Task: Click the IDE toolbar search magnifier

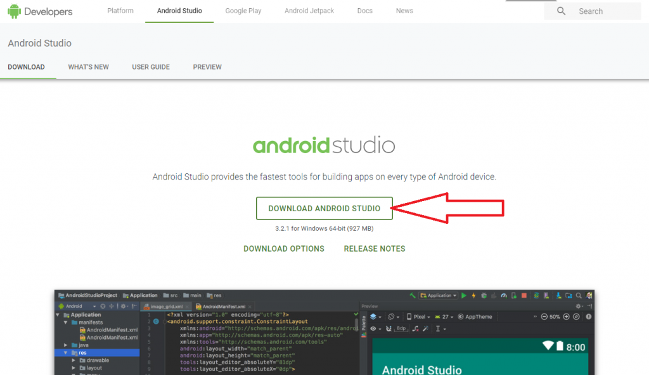Action: pos(579,295)
